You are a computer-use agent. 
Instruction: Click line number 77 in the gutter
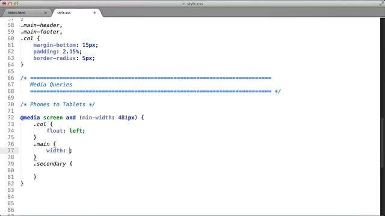pyautogui.click(x=11, y=151)
